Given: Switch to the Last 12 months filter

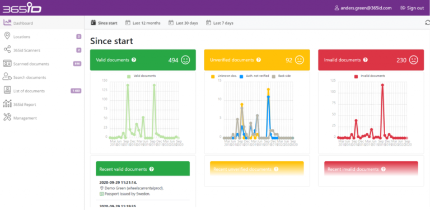Looking at the screenshot, I should 143,23.
